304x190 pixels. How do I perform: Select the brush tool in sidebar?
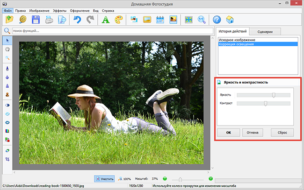click(7, 69)
